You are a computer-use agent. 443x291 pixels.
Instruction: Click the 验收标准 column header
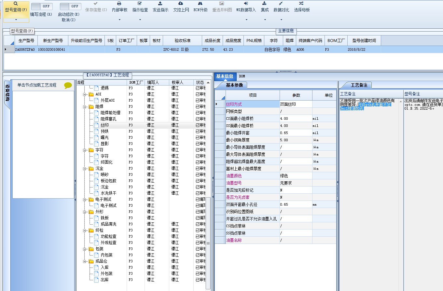(x=182, y=41)
